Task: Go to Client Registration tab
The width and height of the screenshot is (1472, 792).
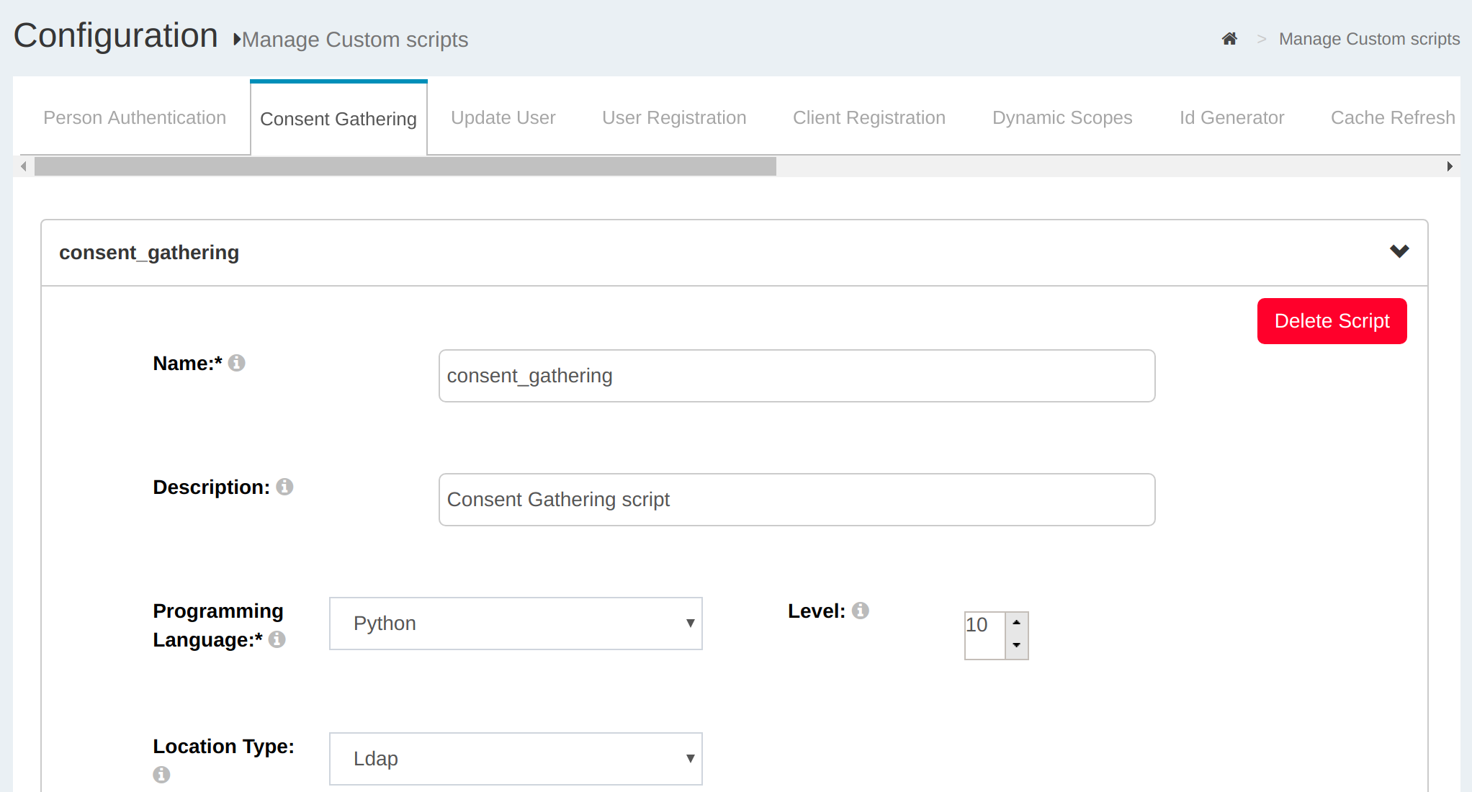Action: click(869, 117)
